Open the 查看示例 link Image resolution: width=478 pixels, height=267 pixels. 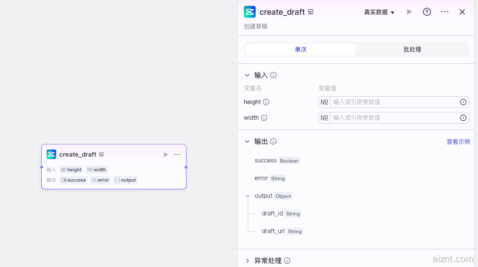click(x=458, y=142)
